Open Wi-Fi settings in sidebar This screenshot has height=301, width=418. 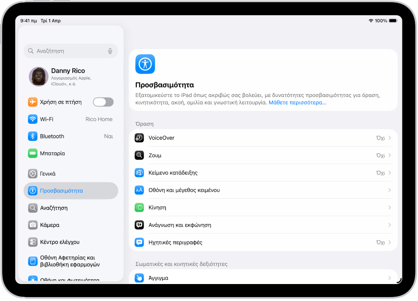tap(71, 119)
